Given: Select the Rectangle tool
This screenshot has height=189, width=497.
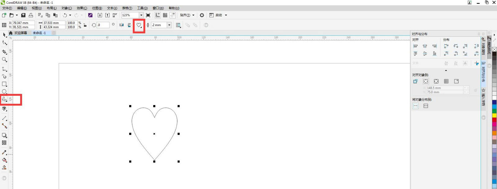Looking at the screenshot, I should 4,84.
